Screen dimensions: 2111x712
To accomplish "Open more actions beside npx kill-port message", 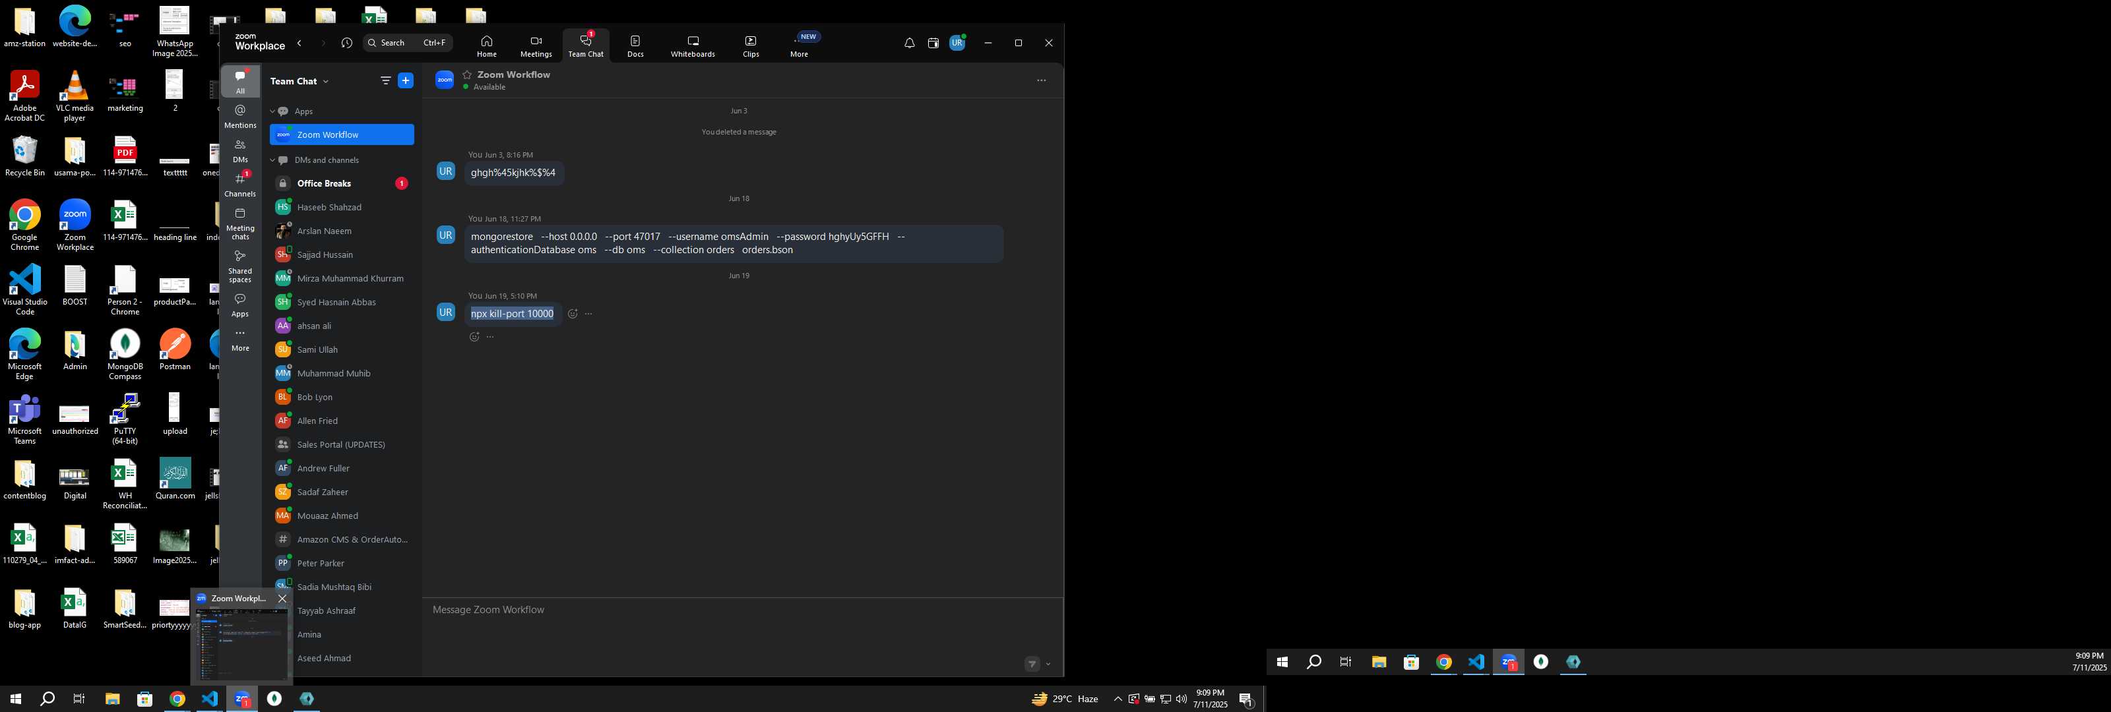I will pos(588,314).
